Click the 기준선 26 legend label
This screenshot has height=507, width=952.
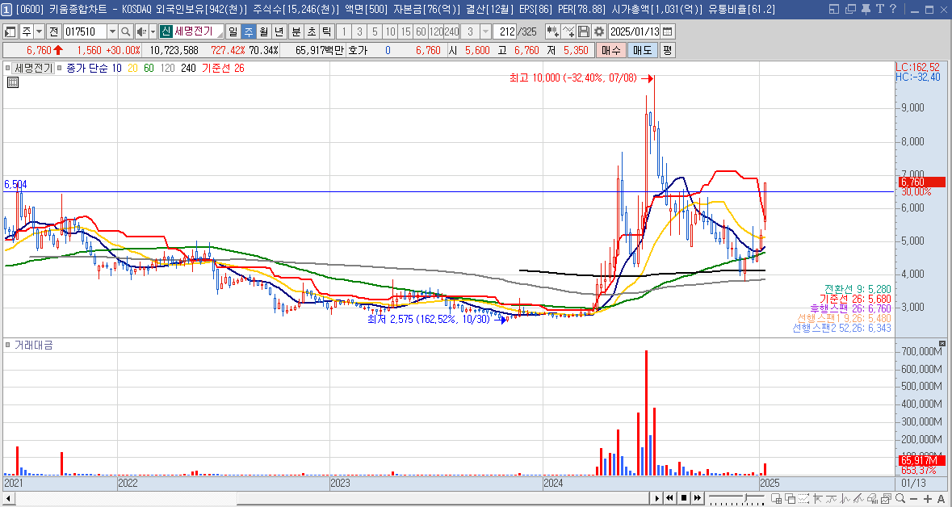point(222,69)
